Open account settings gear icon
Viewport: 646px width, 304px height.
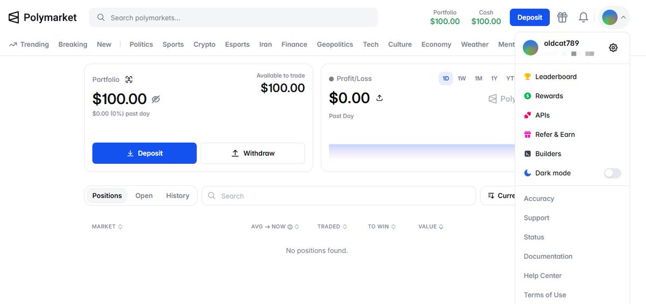tap(613, 47)
